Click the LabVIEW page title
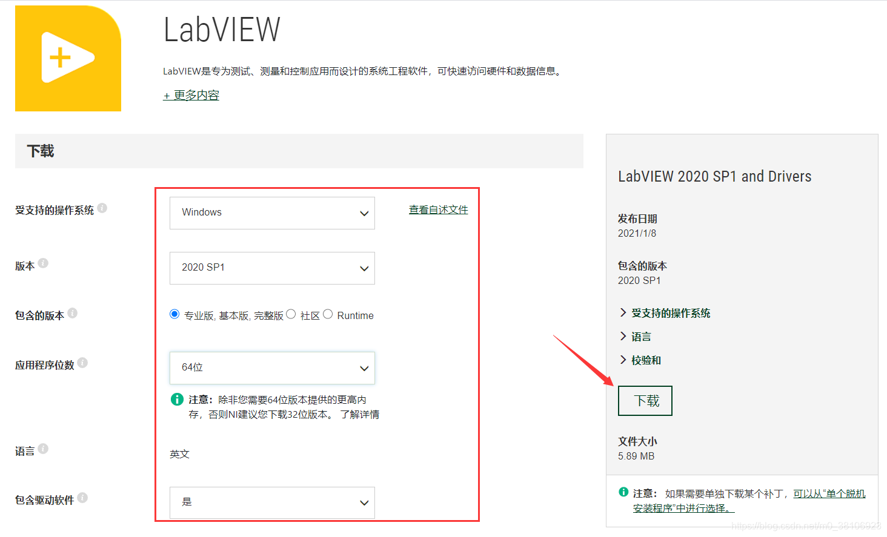This screenshot has height=537, width=887. [222, 30]
